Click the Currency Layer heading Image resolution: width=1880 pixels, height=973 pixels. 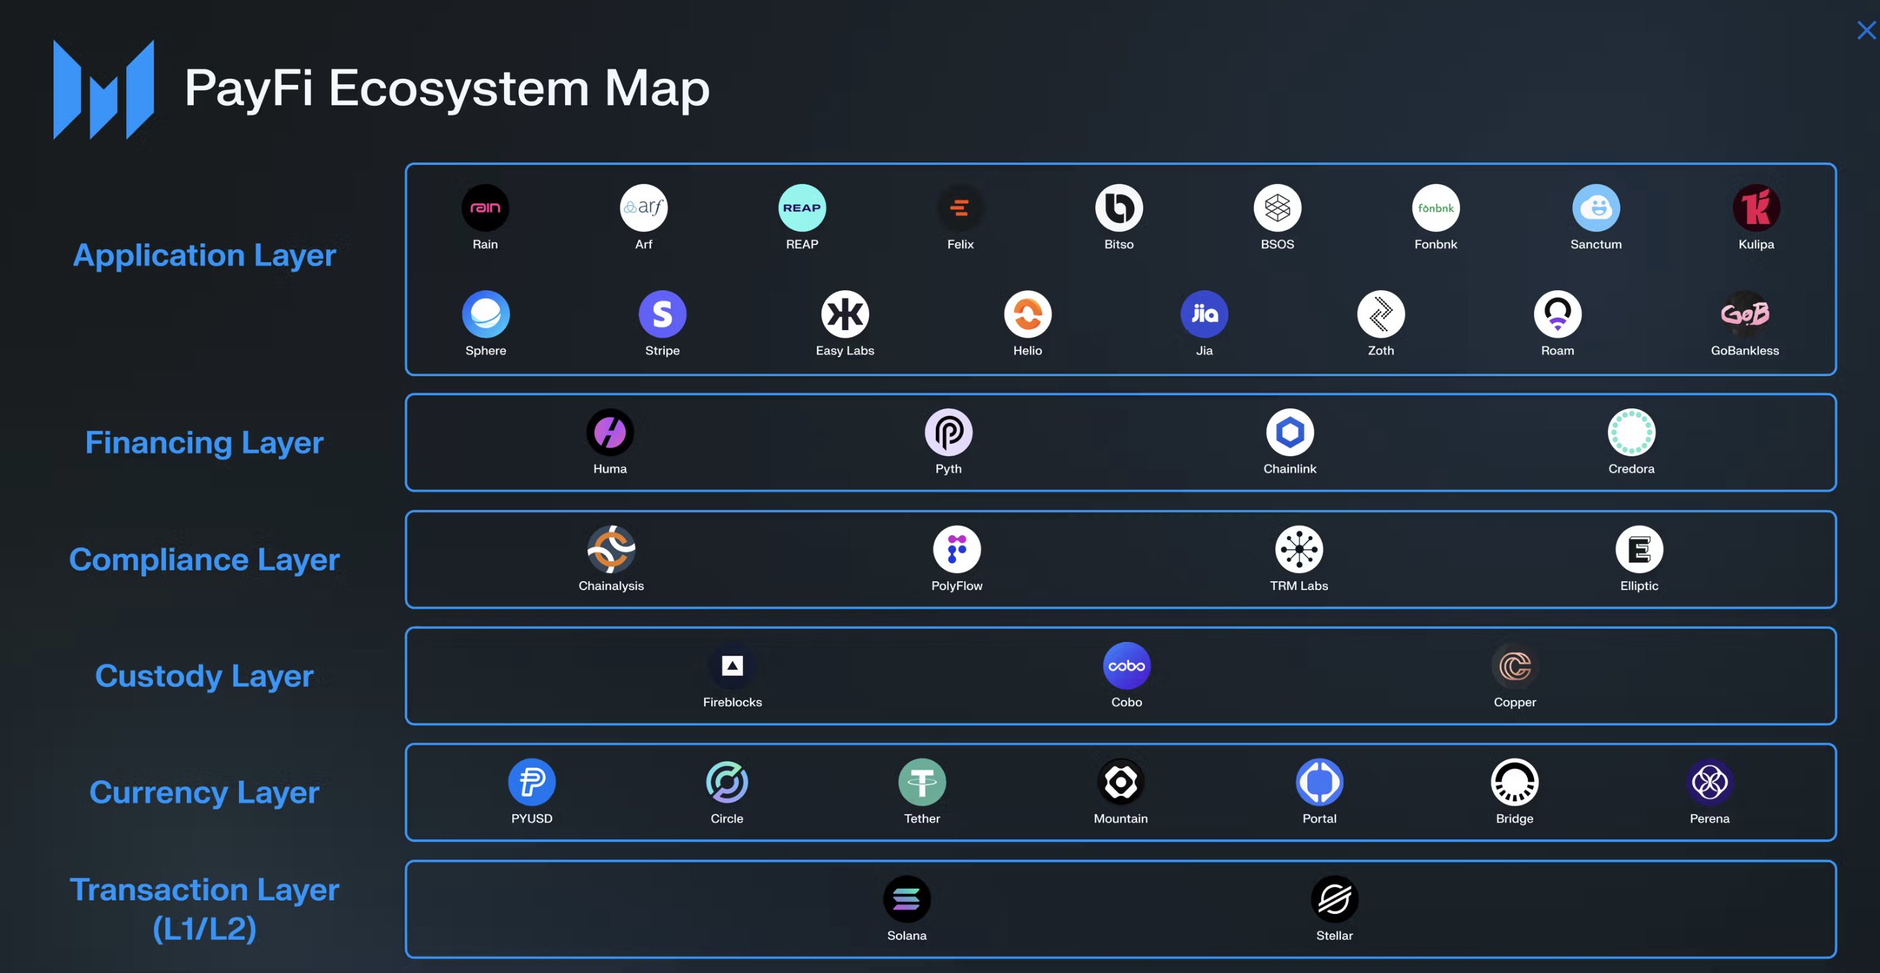(x=205, y=792)
